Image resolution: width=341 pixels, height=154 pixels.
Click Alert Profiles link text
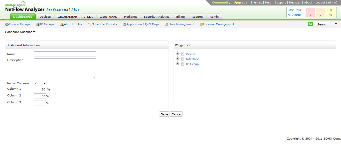coord(73,24)
